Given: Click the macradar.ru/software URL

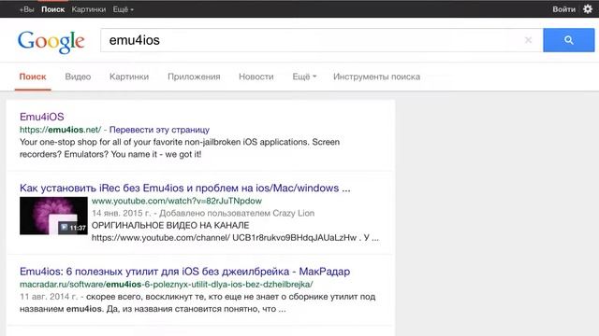Looking at the screenshot, I should click(x=167, y=284).
